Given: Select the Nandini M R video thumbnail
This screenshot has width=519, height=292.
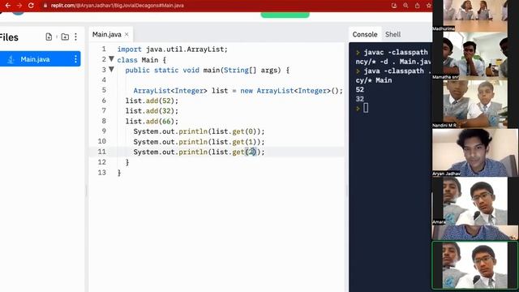Looking at the screenshot, I should point(475,104).
